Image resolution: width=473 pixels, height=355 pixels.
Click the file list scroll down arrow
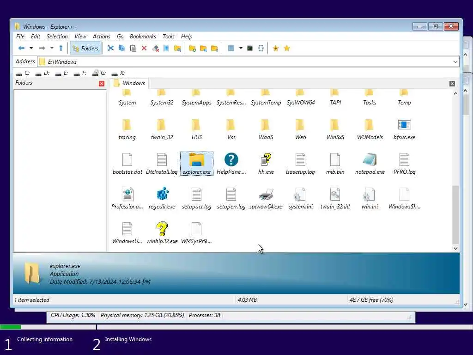455,248
